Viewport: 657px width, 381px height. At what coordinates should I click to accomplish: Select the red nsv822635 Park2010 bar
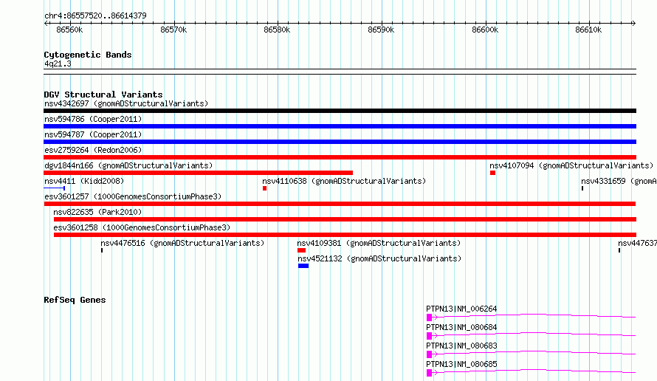point(345,219)
